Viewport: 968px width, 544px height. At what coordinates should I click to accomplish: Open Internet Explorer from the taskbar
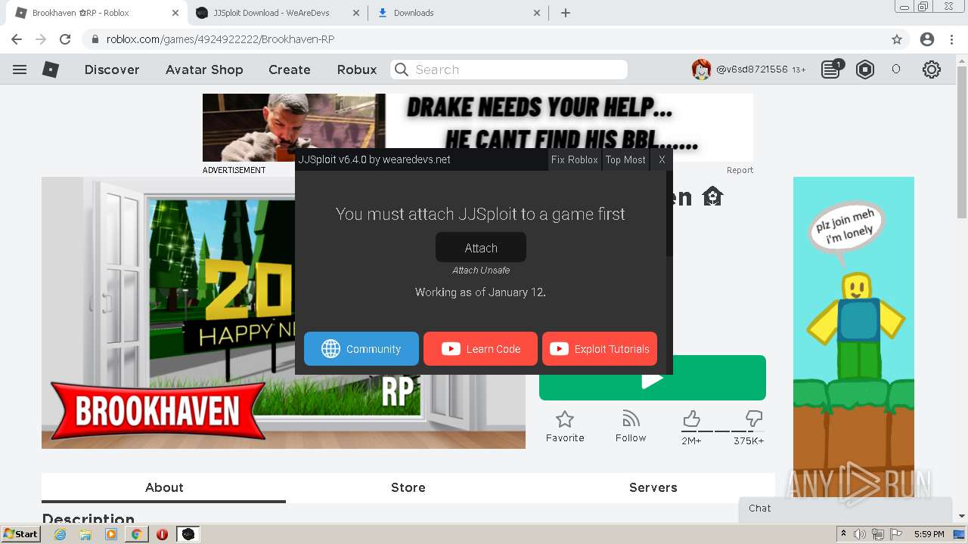pyautogui.click(x=60, y=534)
